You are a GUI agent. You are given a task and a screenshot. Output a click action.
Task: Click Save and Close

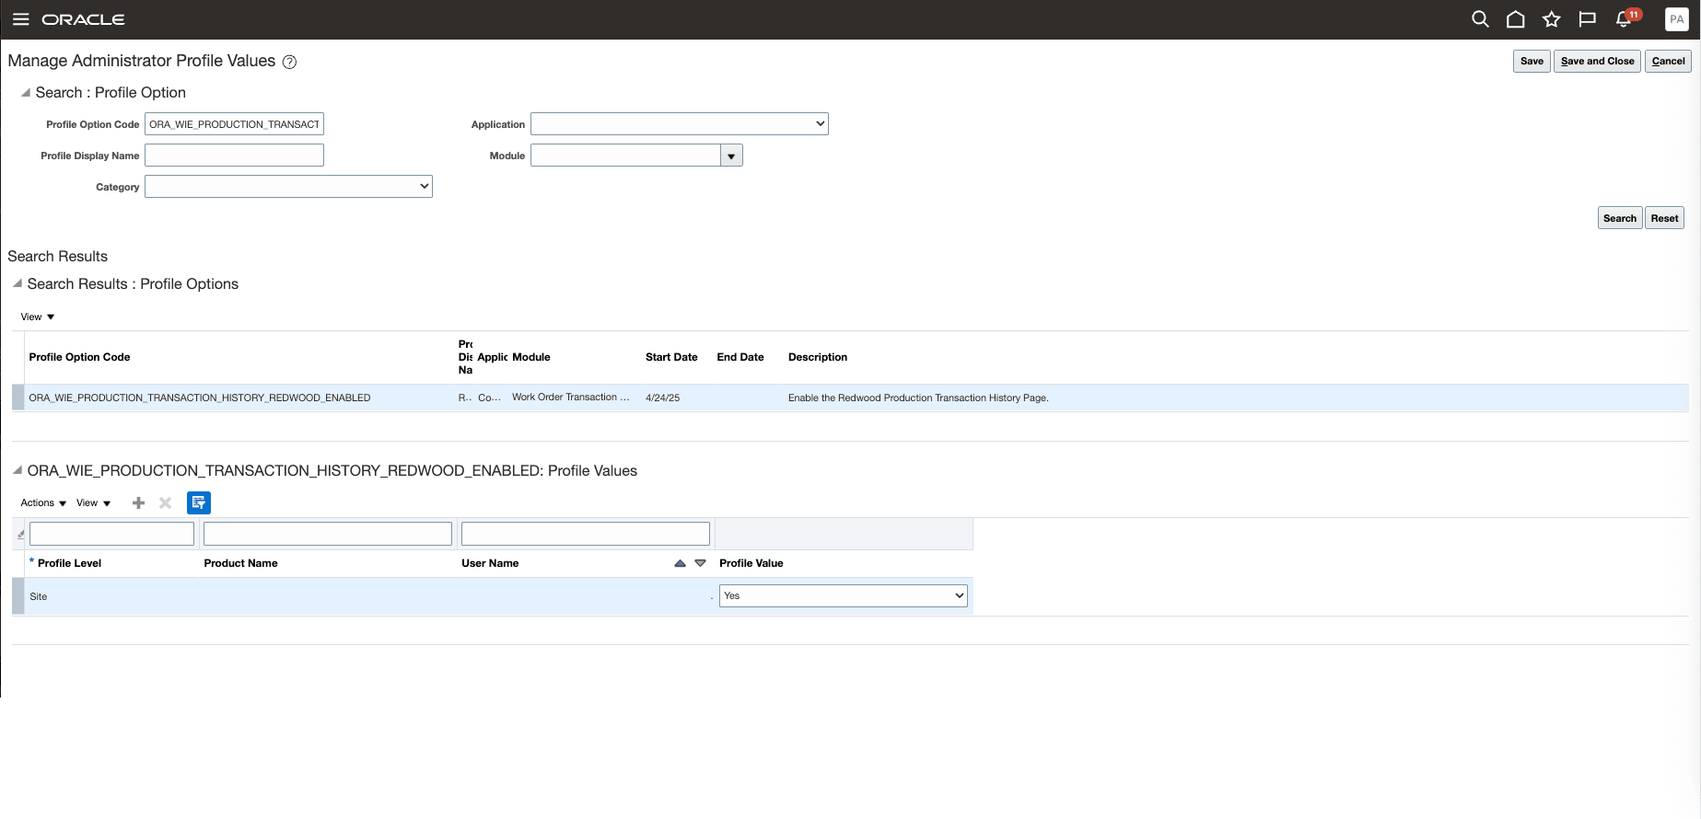1597,62
